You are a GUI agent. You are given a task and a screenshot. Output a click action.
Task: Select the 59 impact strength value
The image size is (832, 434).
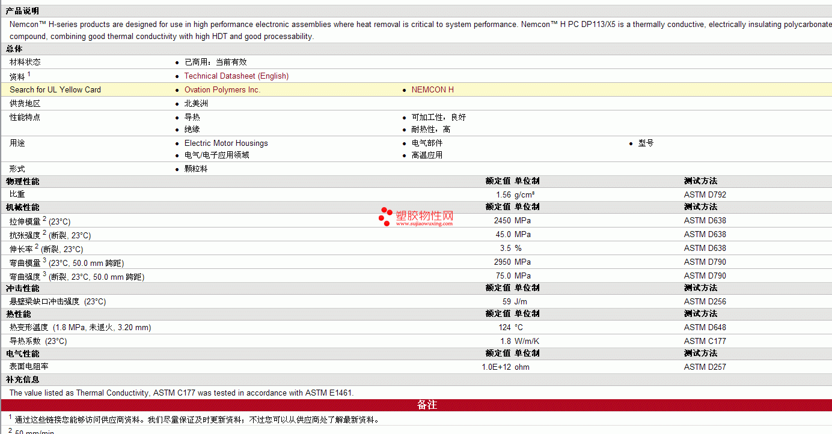tap(507, 302)
